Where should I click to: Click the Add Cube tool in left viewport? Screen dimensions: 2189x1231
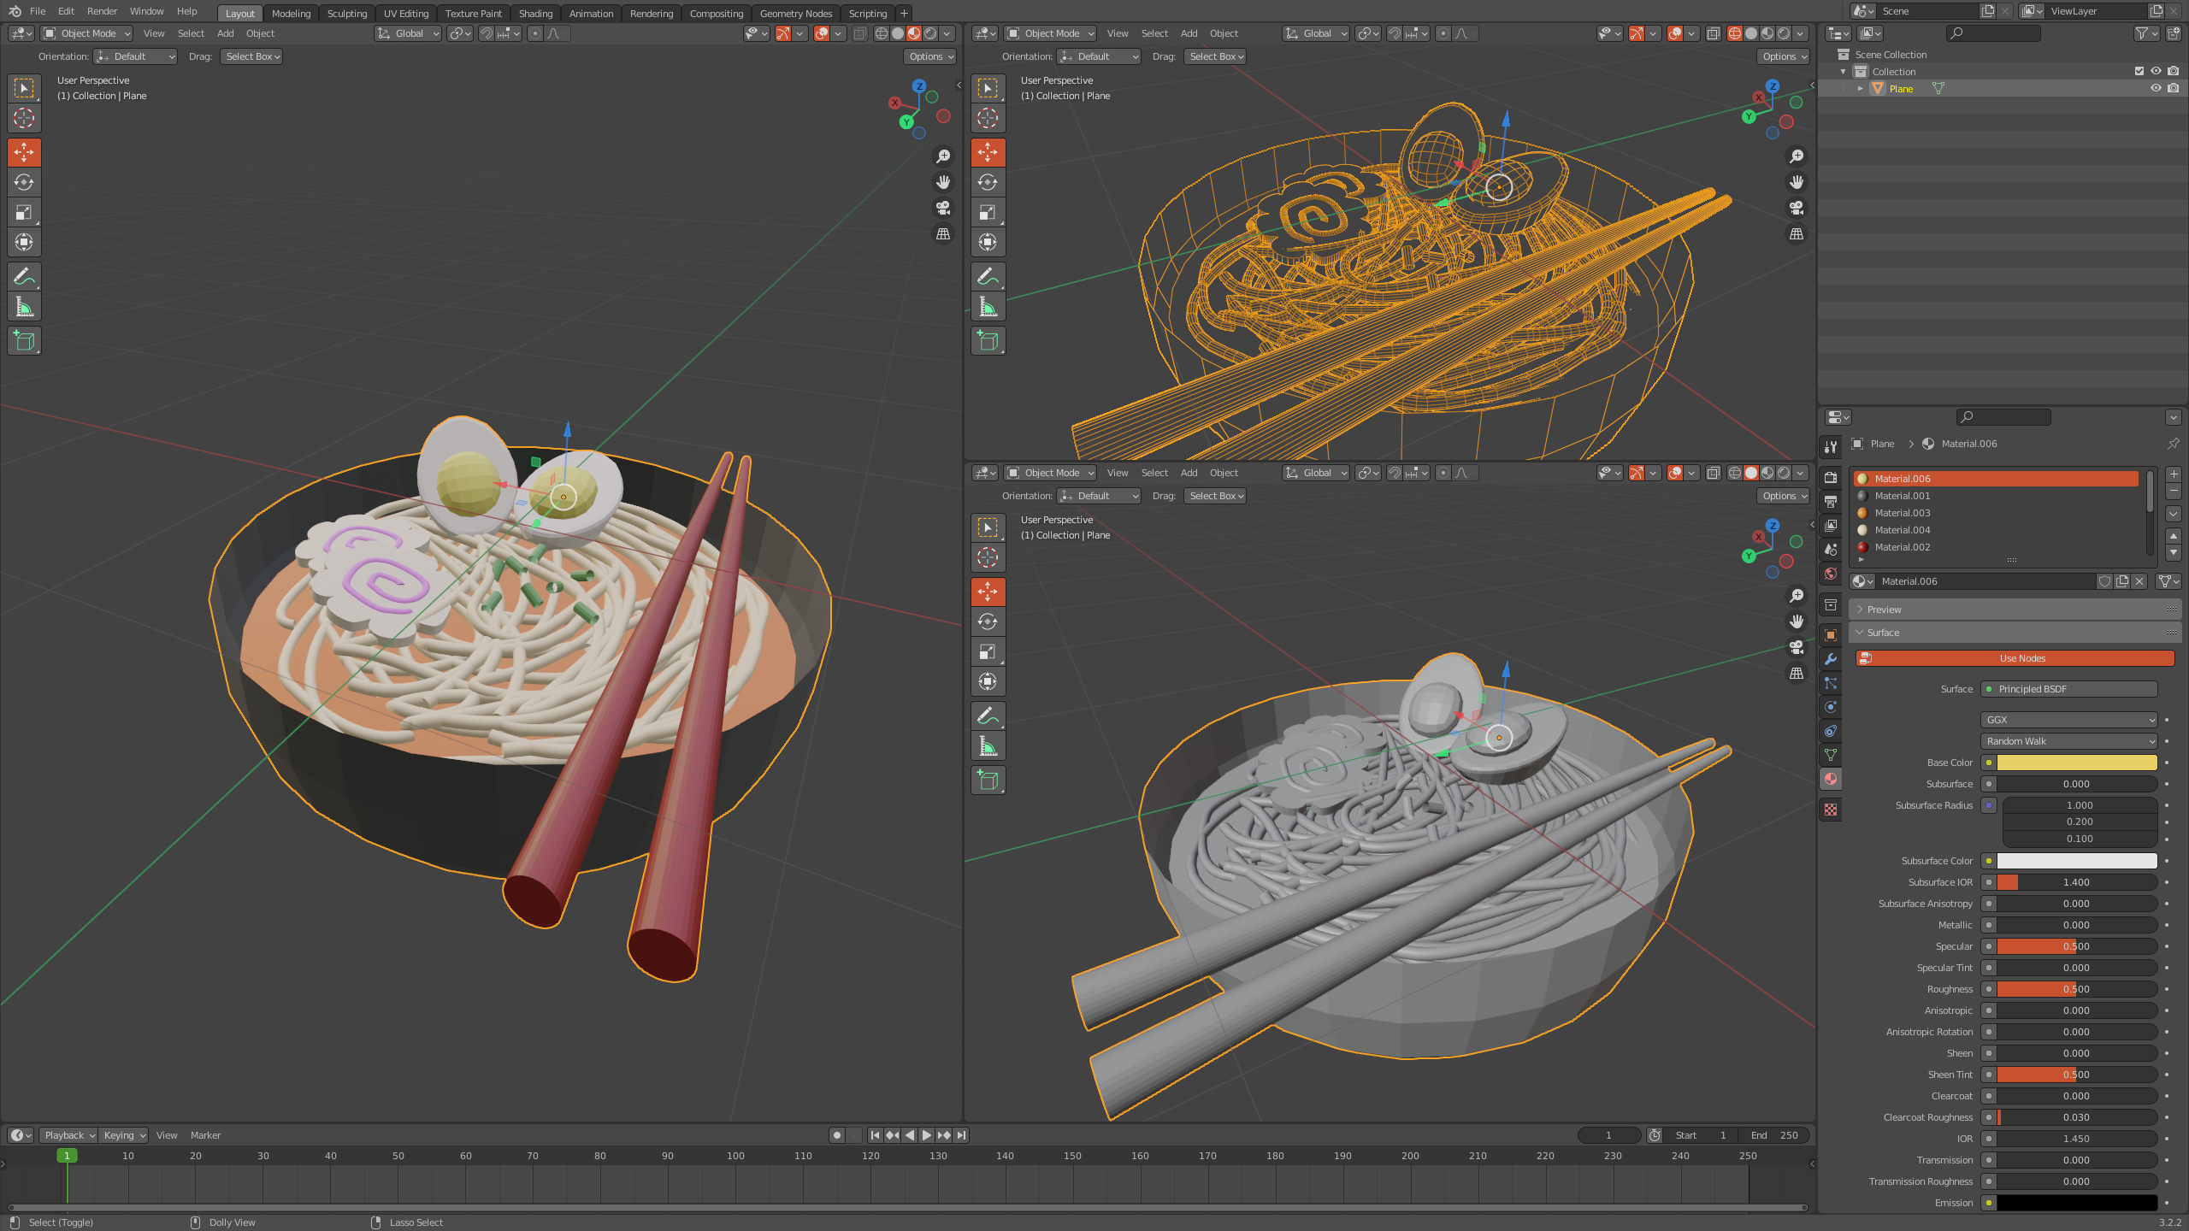point(24,340)
